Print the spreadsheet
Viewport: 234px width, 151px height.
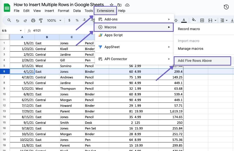click(33, 20)
